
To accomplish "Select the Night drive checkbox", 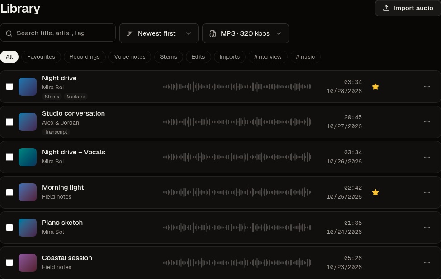I will pyautogui.click(x=9, y=87).
